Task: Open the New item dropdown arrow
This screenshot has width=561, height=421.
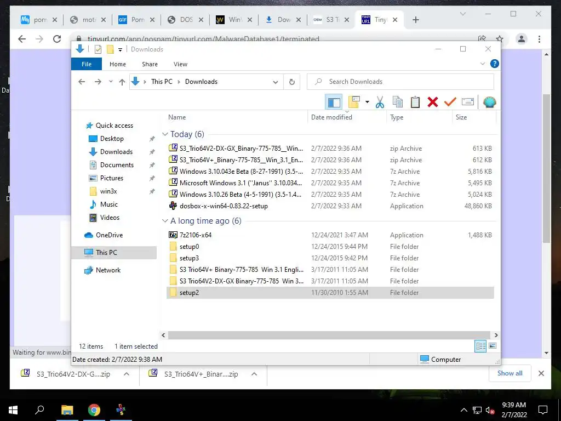Action: coord(367,103)
